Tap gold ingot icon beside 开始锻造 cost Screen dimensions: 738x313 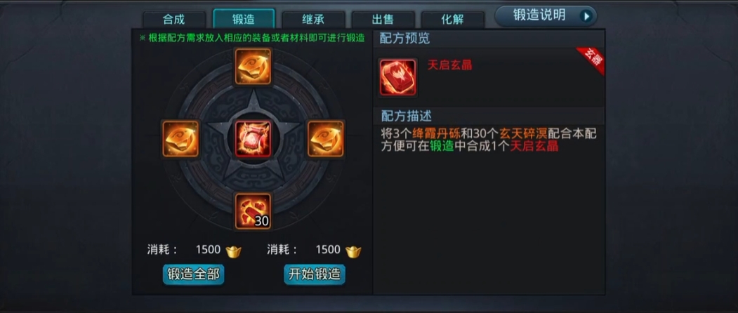tap(353, 251)
